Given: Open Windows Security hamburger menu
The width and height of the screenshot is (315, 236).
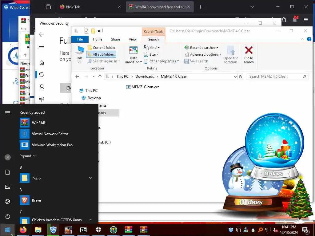Looking at the screenshot, I should pyautogui.click(x=42, y=48).
